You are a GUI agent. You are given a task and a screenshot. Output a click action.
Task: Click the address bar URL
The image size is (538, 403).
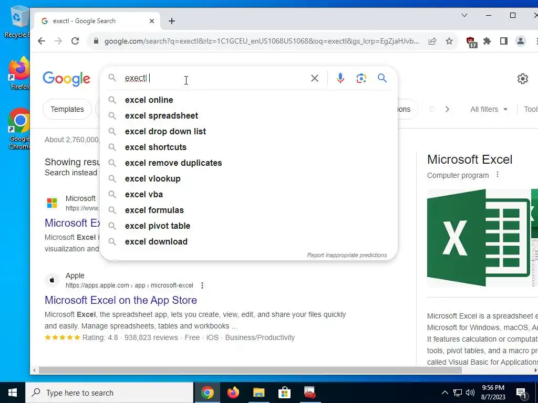[262, 41]
